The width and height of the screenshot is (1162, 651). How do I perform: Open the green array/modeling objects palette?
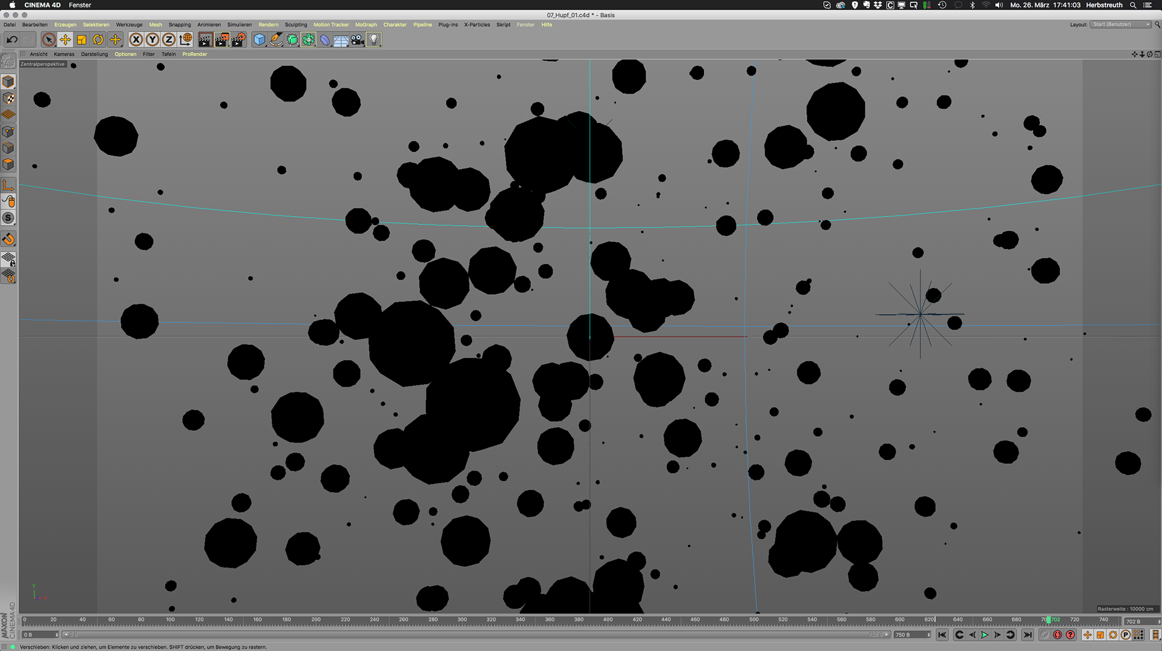click(x=309, y=40)
